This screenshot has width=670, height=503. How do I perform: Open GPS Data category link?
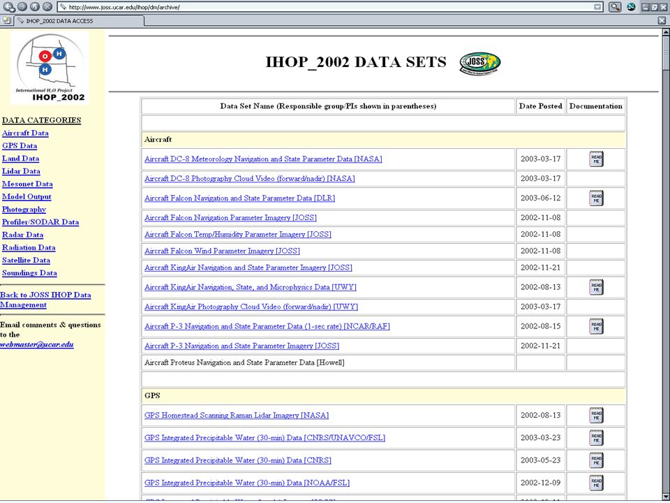coord(20,146)
